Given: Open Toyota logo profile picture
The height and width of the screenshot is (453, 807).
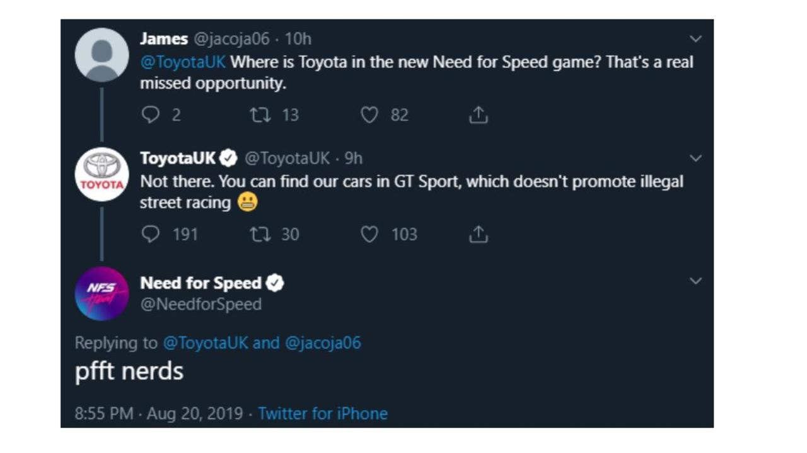Looking at the screenshot, I should point(102,174).
